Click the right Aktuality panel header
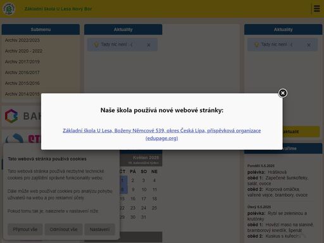Viewport: 324px width, 243px height. click(x=283, y=30)
